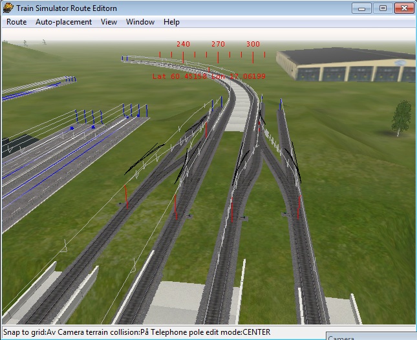Minimize the Route Editor window
Image resolution: width=417 pixels, height=340 pixels.
(x=363, y=8)
